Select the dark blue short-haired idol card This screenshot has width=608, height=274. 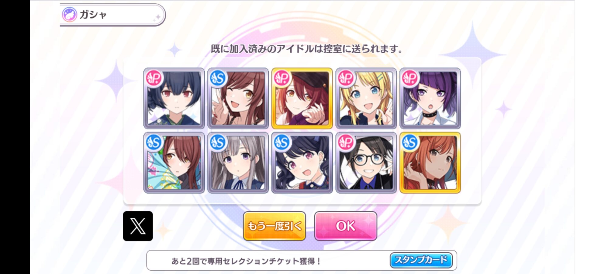174,98
